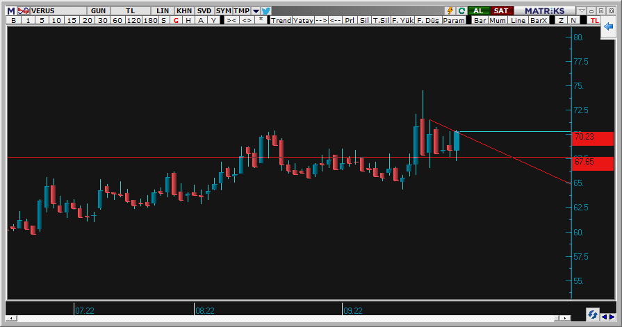The width and height of the screenshot is (622, 327).
Task: Select the red G daily period
Action: (176, 20)
